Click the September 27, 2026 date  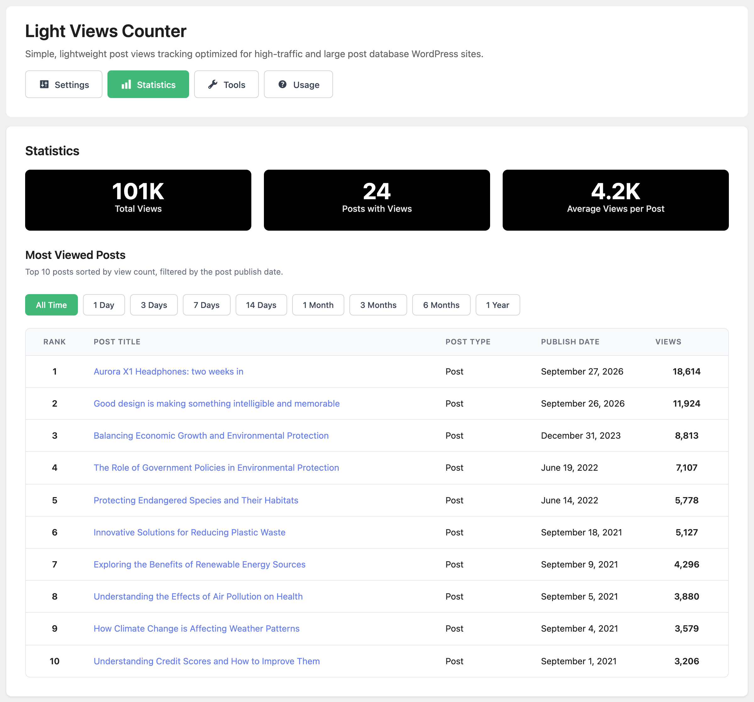[582, 371]
